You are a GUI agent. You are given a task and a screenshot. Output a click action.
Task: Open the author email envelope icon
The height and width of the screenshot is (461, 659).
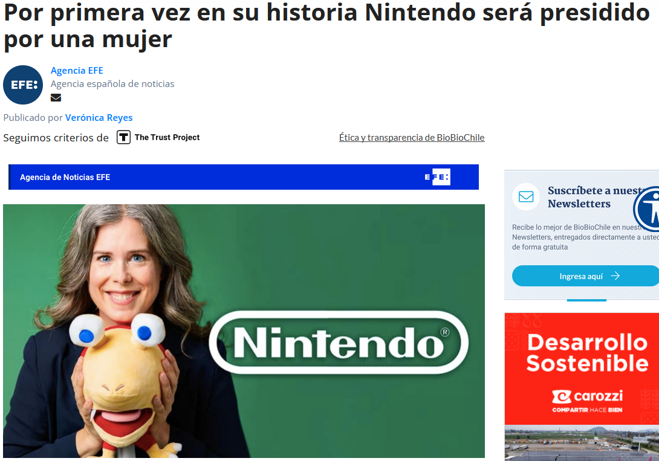click(x=56, y=98)
